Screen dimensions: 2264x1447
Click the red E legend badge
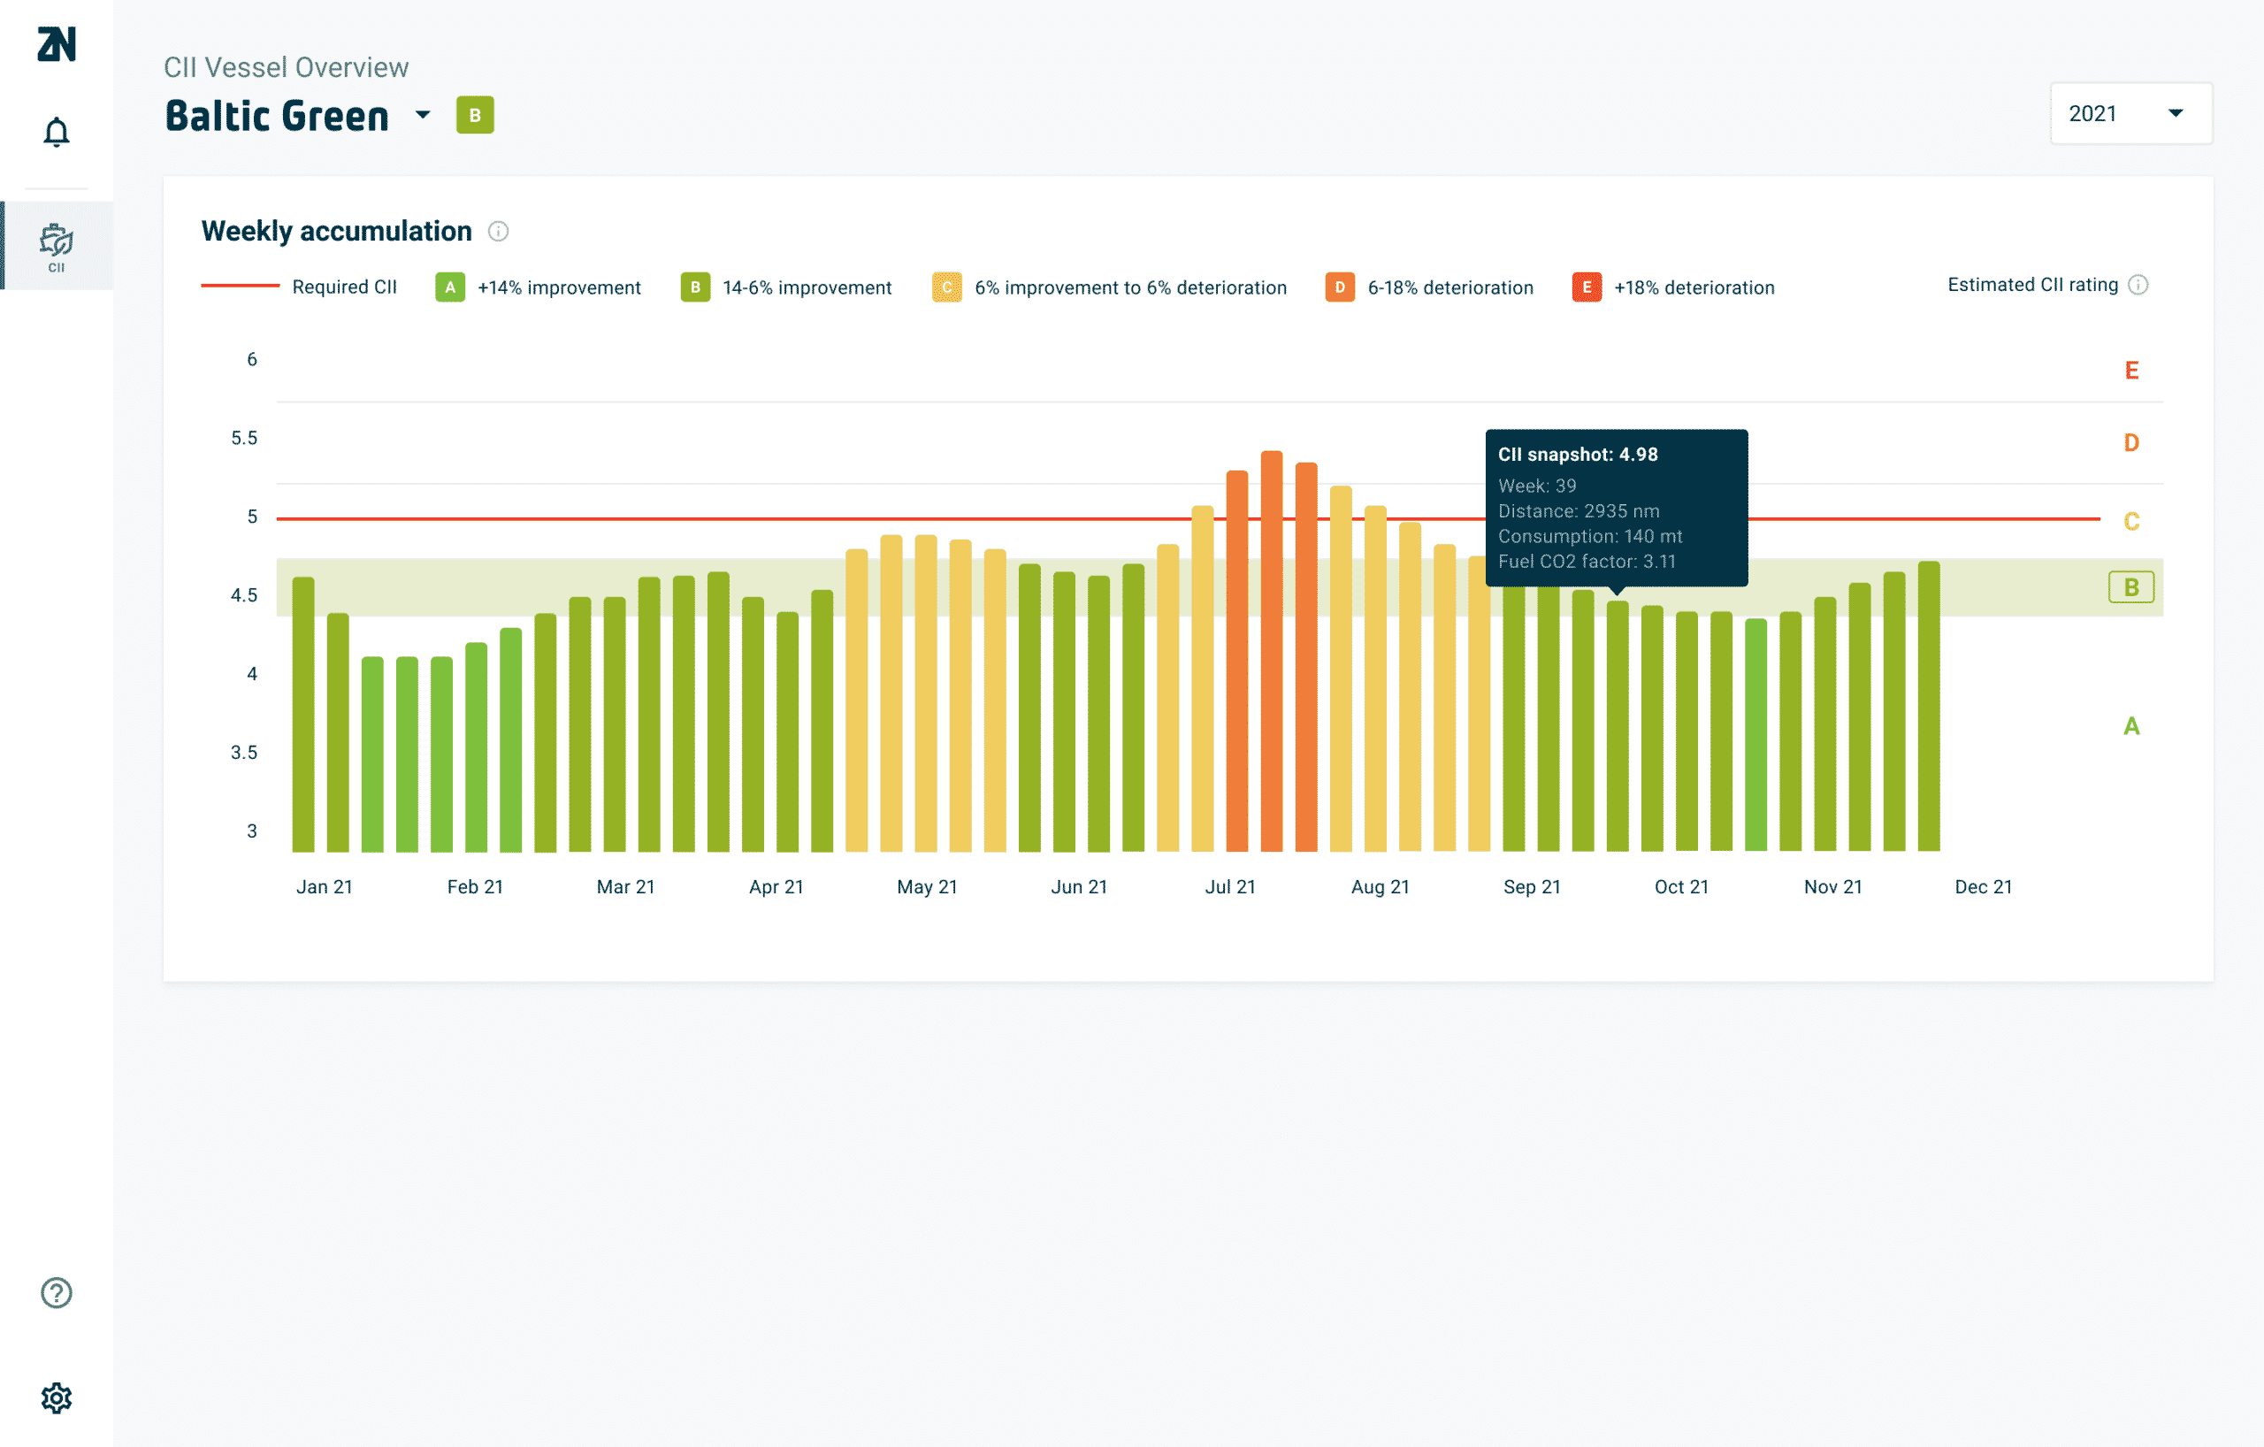1587,287
